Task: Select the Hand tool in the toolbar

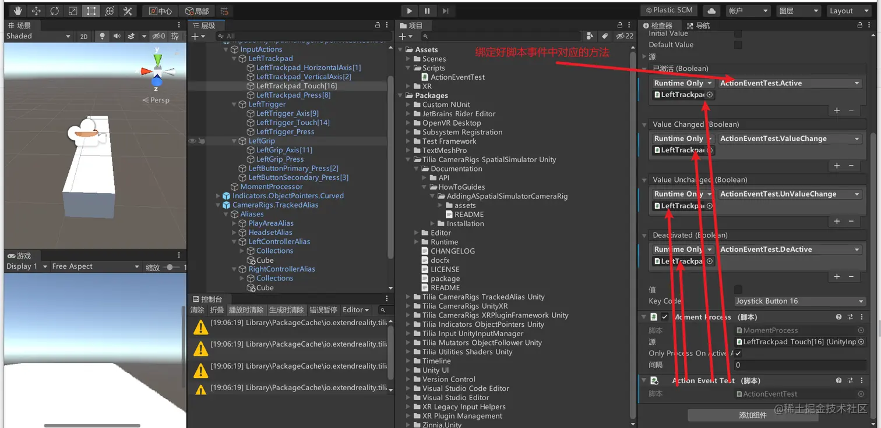Action: click(17, 11)
